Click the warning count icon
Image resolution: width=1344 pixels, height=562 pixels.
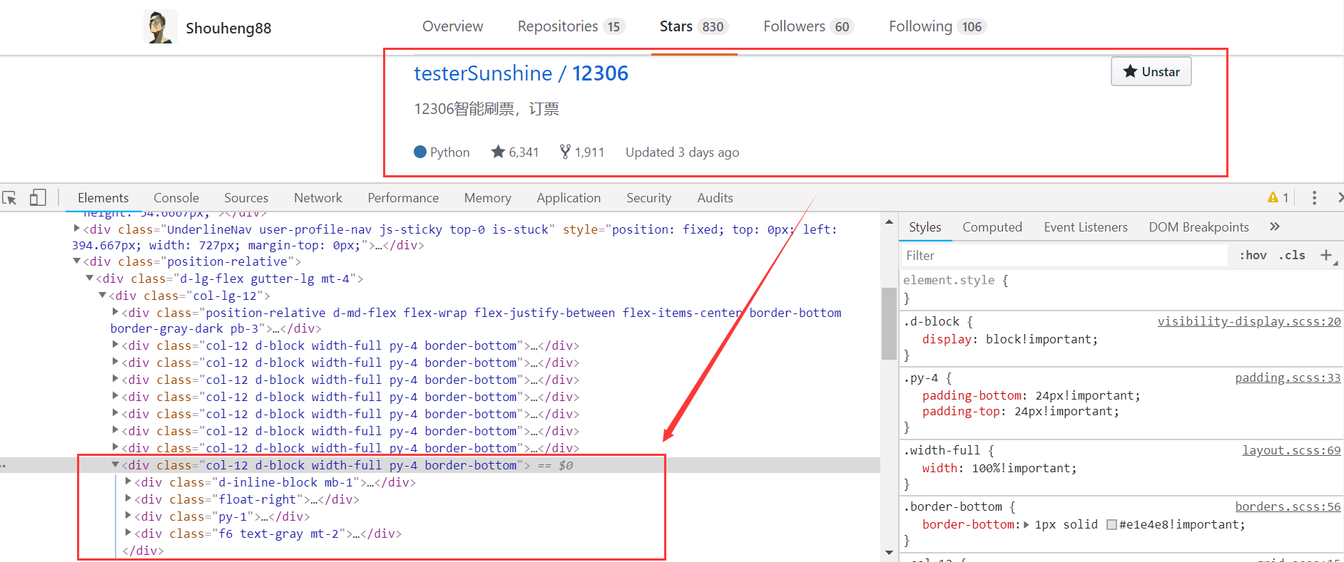pos(1273,197)
